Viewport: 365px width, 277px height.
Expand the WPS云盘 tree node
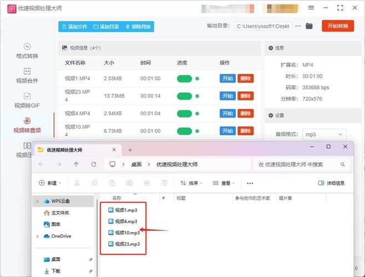(x=38, y=201)
